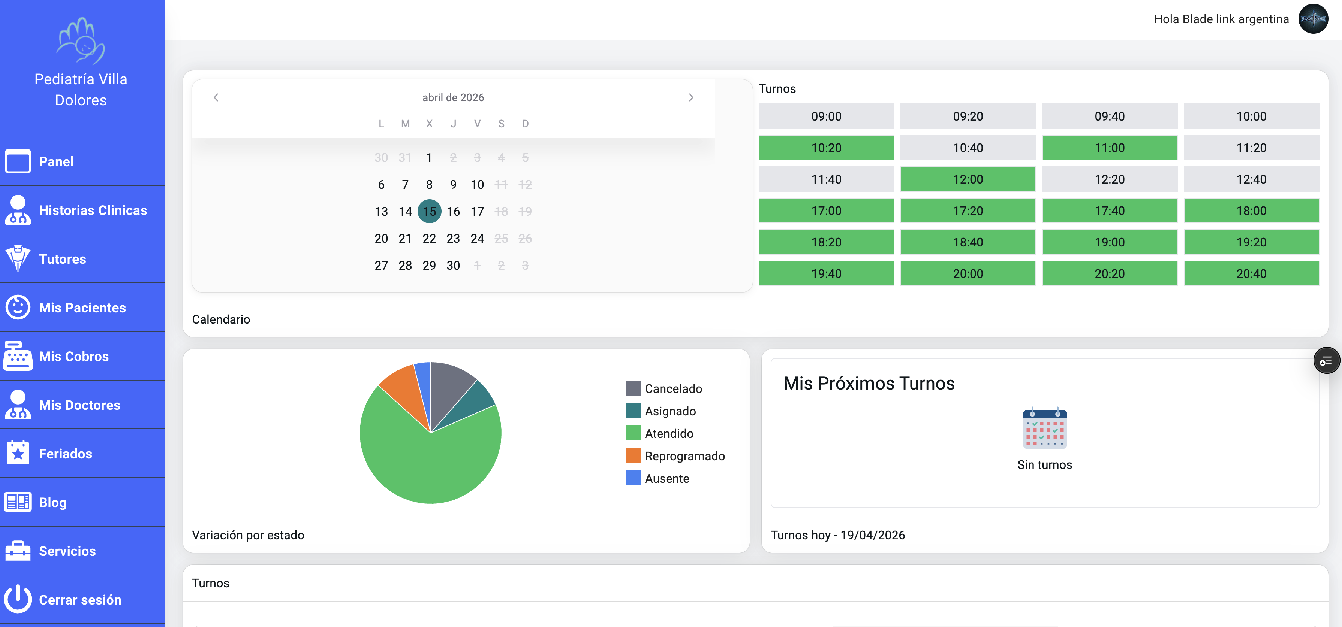Select the Panel icon in the sidebar
The image size is (1342, 627).
point(18,161)
